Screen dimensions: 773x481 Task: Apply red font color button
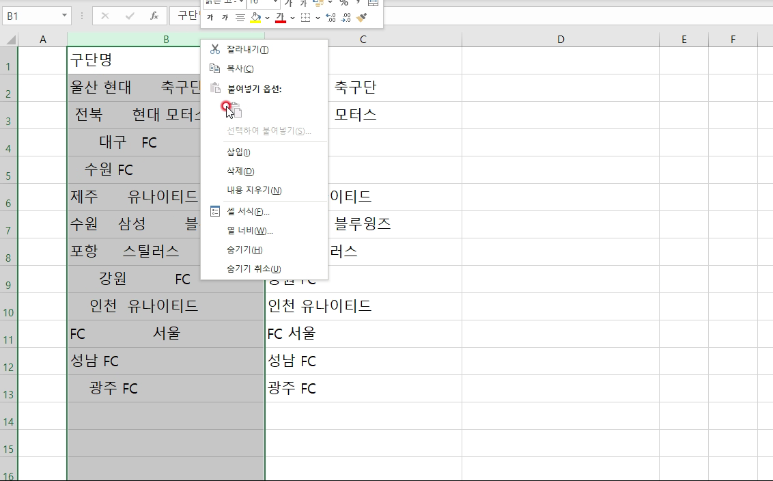point(281,18)
